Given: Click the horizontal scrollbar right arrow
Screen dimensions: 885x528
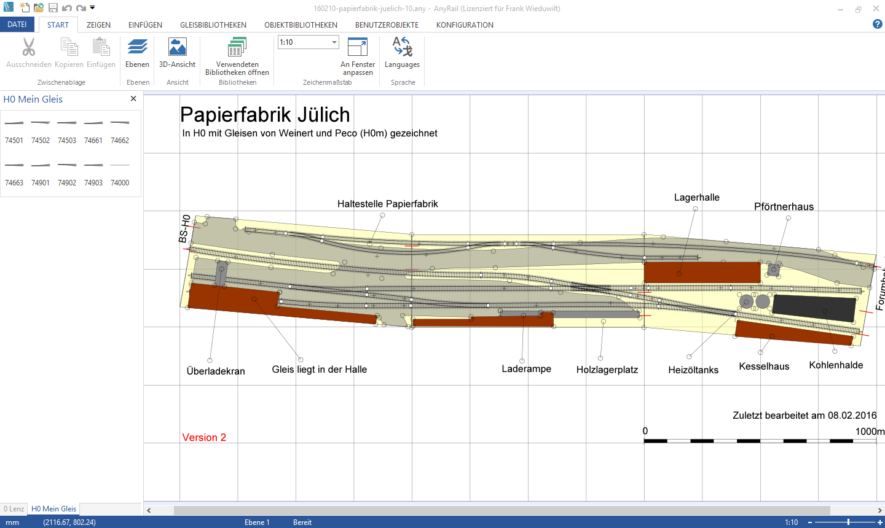Looking at the screenshot, I should (879, 510).
